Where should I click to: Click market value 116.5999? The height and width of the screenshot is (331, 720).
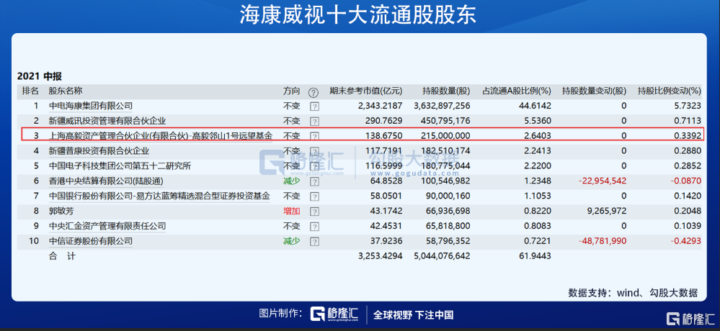point(383,166)
